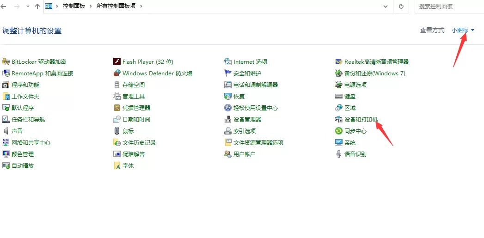Refresh the control panel view
The width and height of the screenshot is (484, 238).
pos(401,6)
